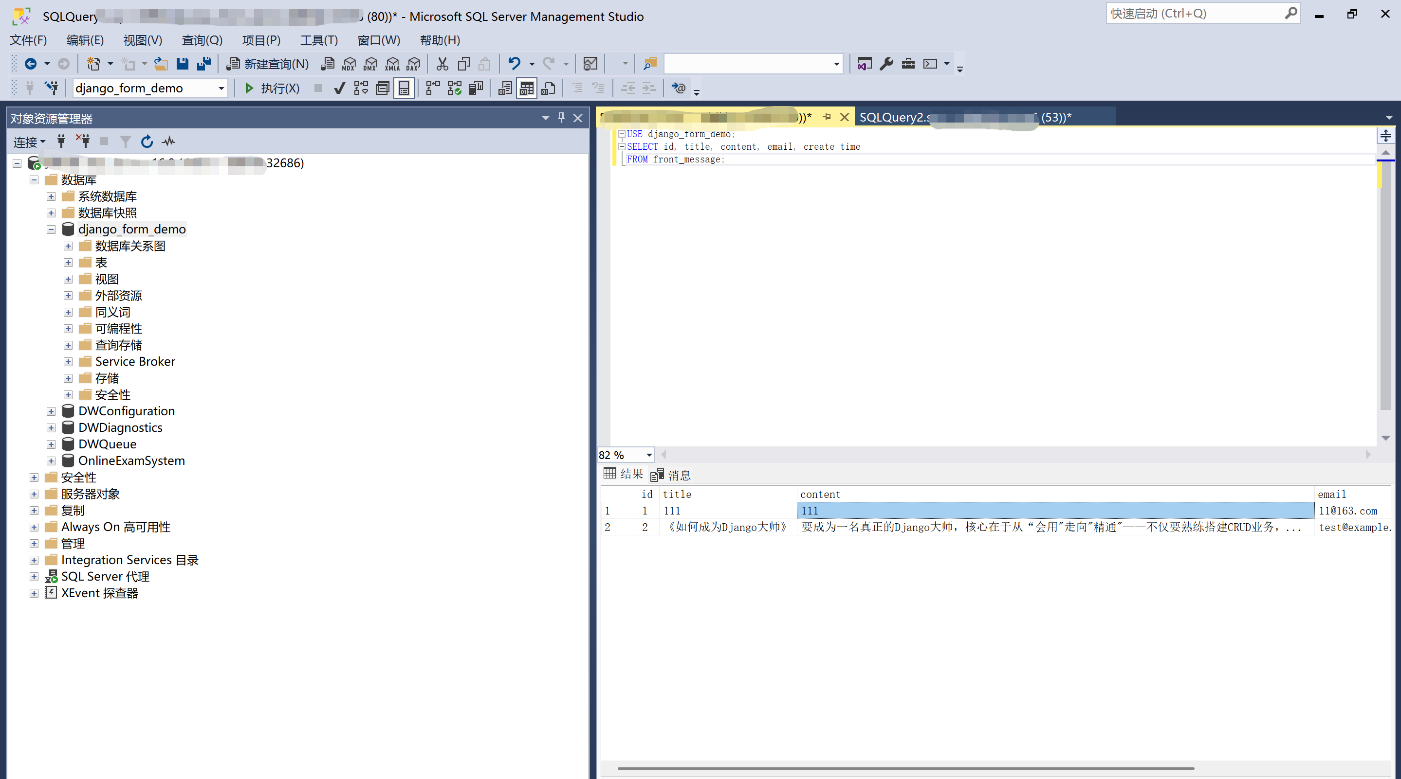
Task: Click the Execute (执行) query button
Action: tap(272, 88)
